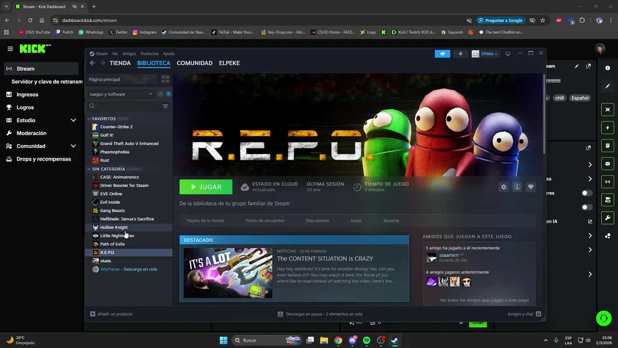Open the Steam notifications bell
The image size is (618, 348).
coord(460,54)
